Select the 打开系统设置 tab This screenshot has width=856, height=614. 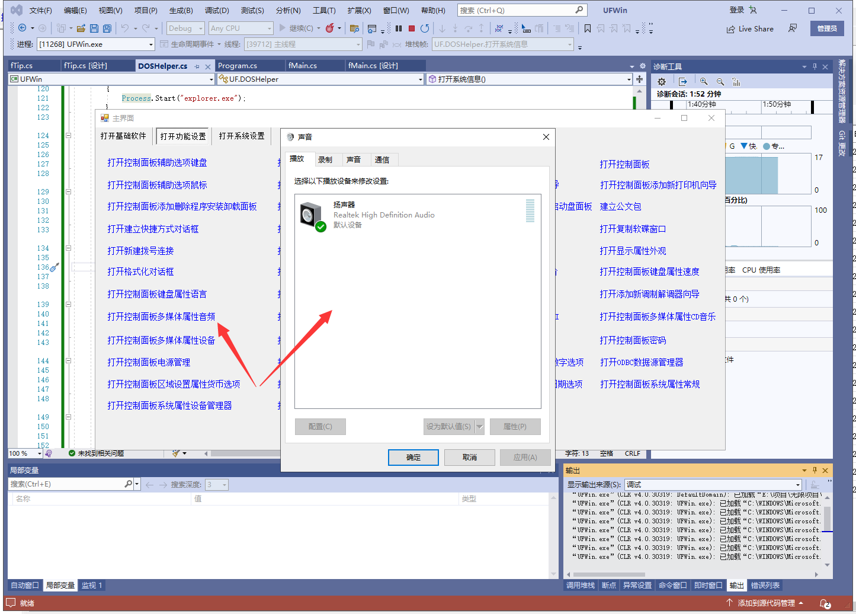click(242, 136)
